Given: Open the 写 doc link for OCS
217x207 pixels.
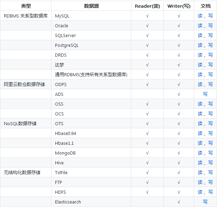Looking at the screenshot, I should tap(210, 114).
